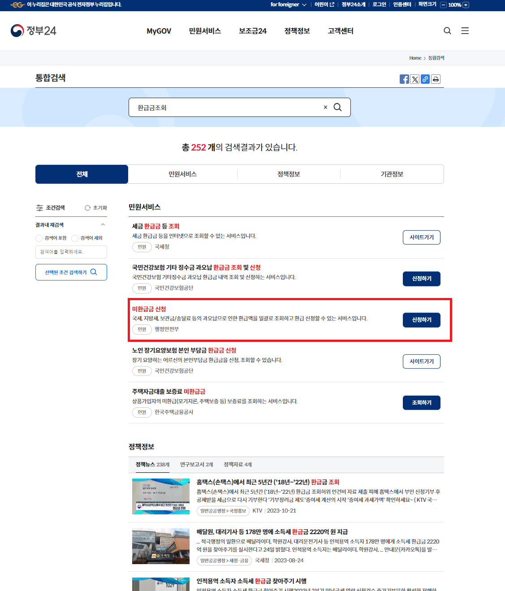This screenshot has height=591, width=505.
Task: Open the hamburger menu in the header
Action: 465,30
